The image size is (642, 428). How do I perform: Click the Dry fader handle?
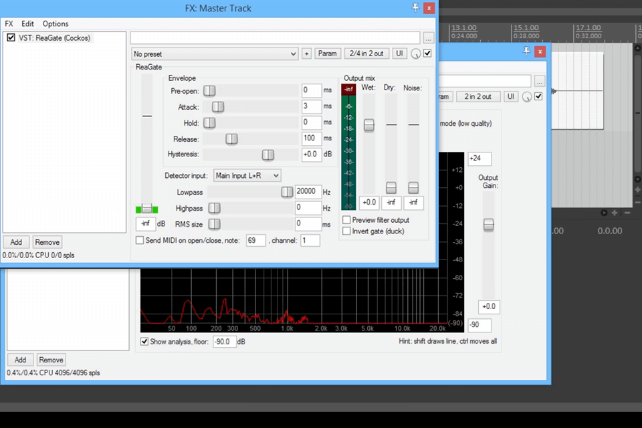point(391,187)
